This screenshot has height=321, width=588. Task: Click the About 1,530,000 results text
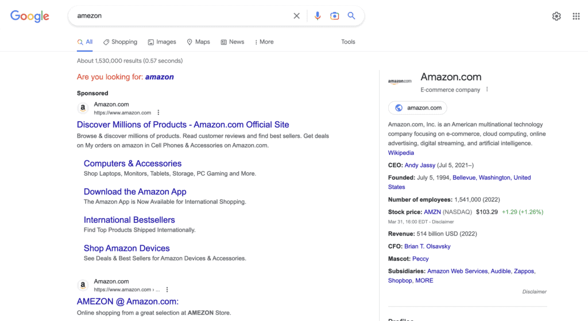[x=130, y=61]
